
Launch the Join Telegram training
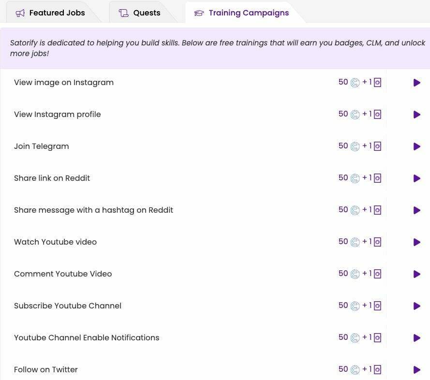417,146
